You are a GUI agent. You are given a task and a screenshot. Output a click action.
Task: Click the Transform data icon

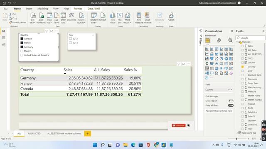(x=94, y=18)
